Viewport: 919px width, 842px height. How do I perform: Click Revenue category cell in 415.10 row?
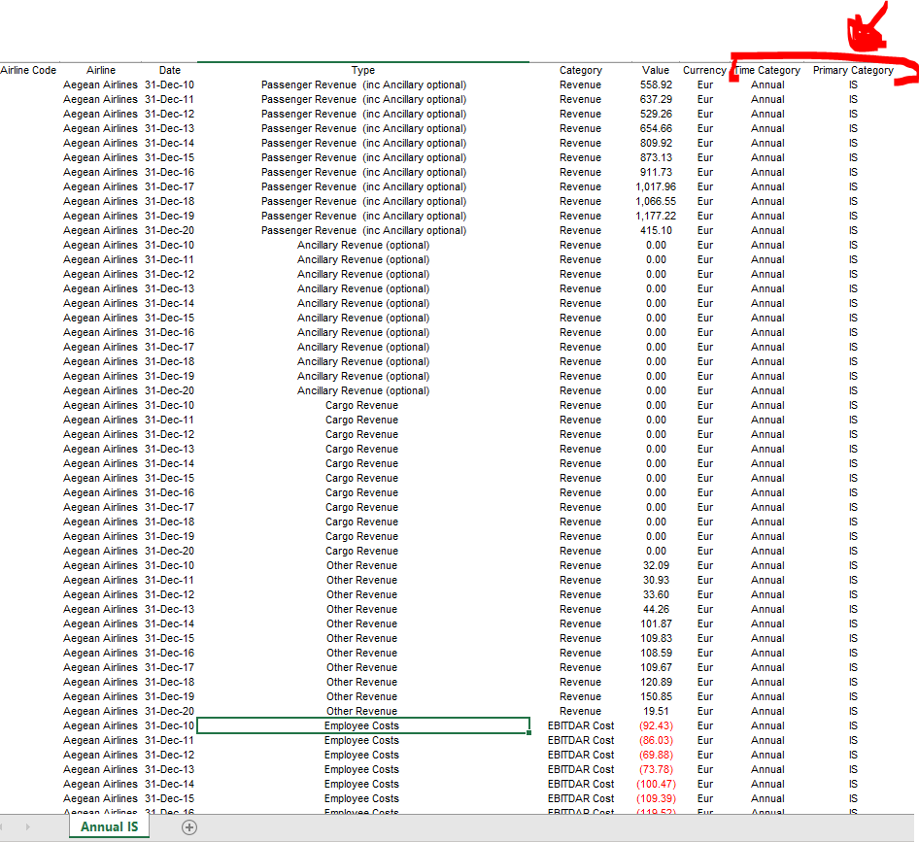pyautogui.click(x=580, y=231)
